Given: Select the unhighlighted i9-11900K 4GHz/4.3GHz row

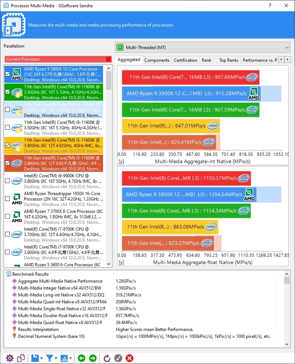Looking at the screenshot, I should pyautogui.click(x=53, y=128).
